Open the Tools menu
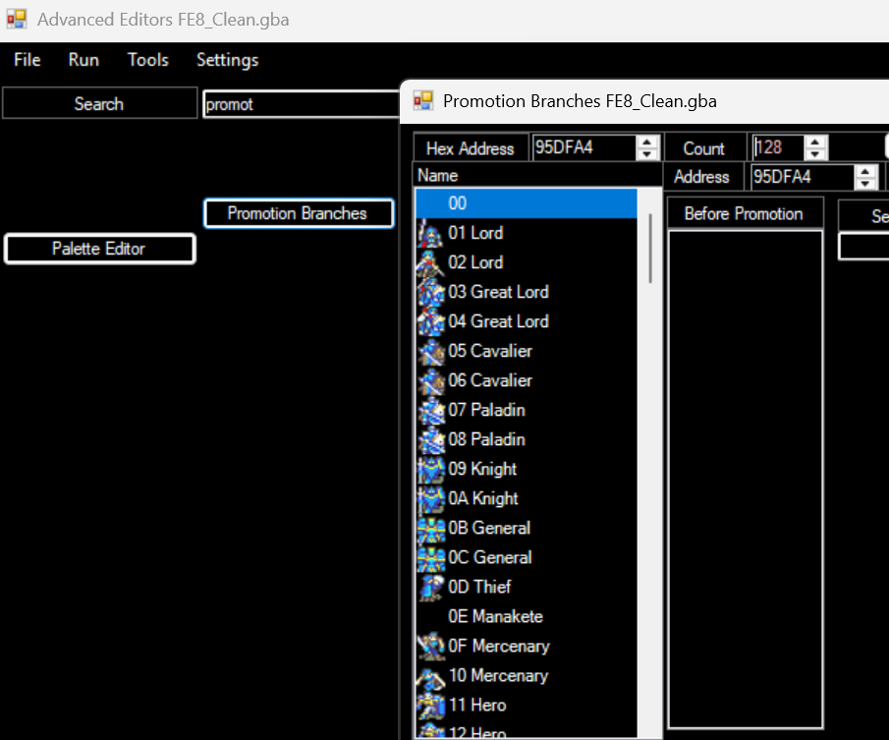889x740 pixels. (x=148, y=60)
